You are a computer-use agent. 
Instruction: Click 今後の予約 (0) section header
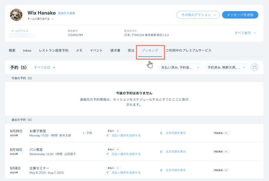[134, 78]
